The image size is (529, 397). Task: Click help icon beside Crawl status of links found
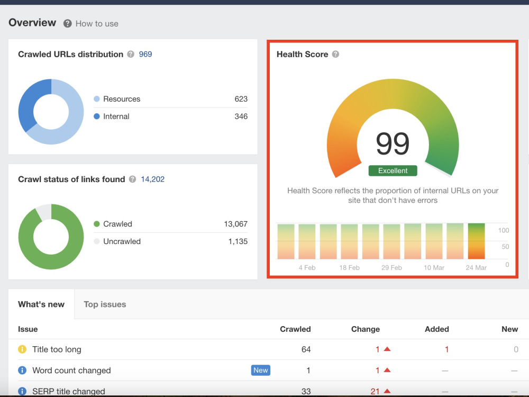point(133,179)
